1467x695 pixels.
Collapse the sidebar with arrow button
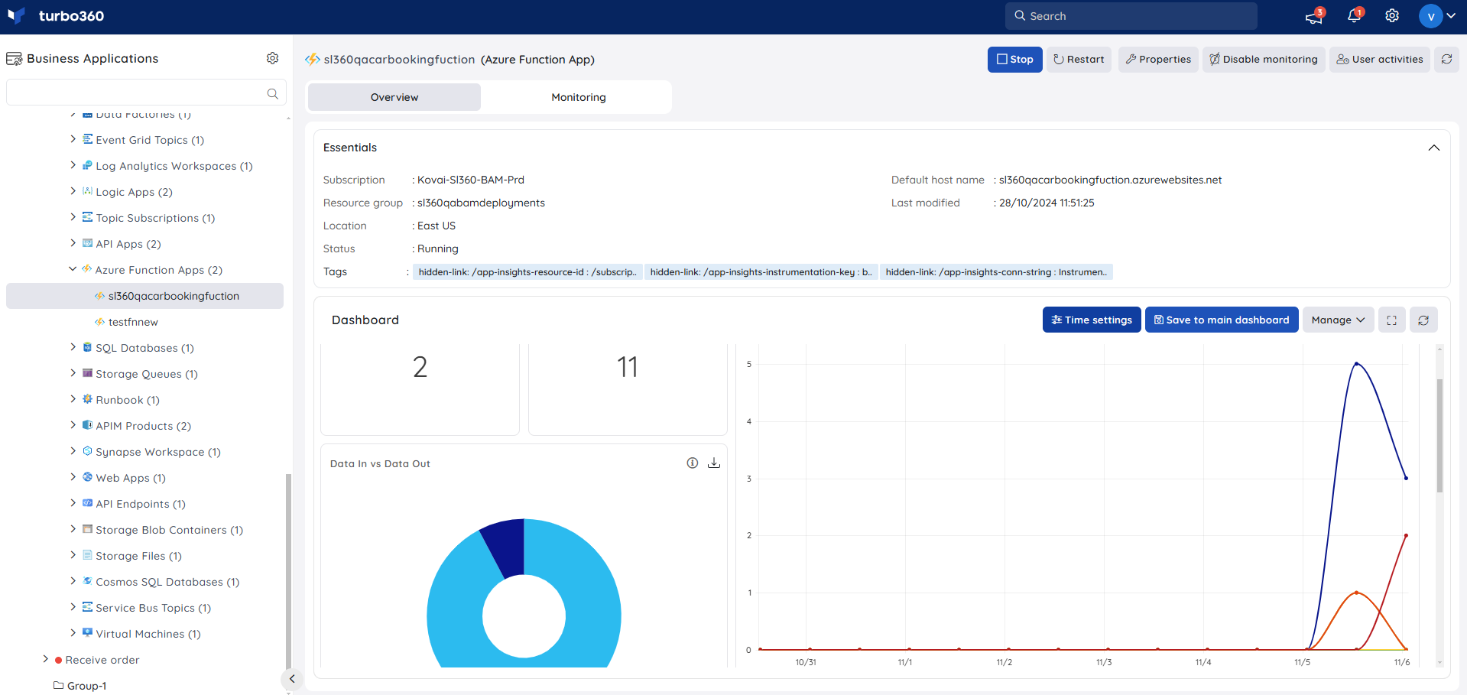[x=291, y=679]
